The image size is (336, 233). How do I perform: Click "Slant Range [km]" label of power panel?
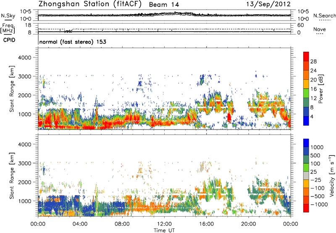[x=12, y=89]
